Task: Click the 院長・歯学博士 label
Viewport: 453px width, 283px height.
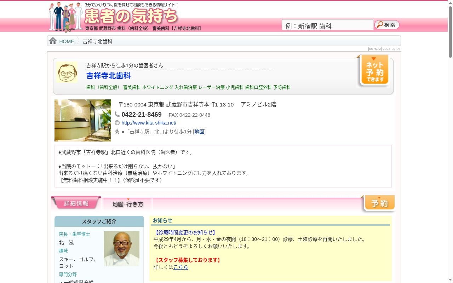Action: tap(74, 234)
